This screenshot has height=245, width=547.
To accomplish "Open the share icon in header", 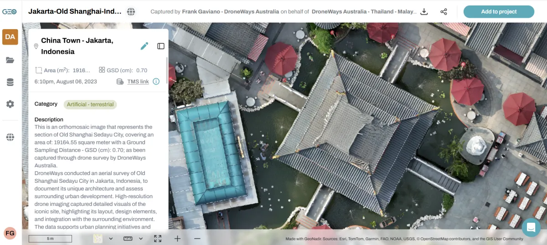I will click(x=444, y=12).
